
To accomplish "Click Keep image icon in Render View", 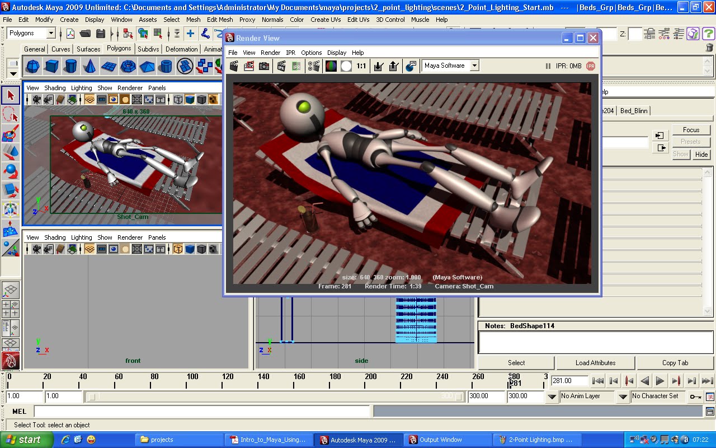I will coord(378,66).
